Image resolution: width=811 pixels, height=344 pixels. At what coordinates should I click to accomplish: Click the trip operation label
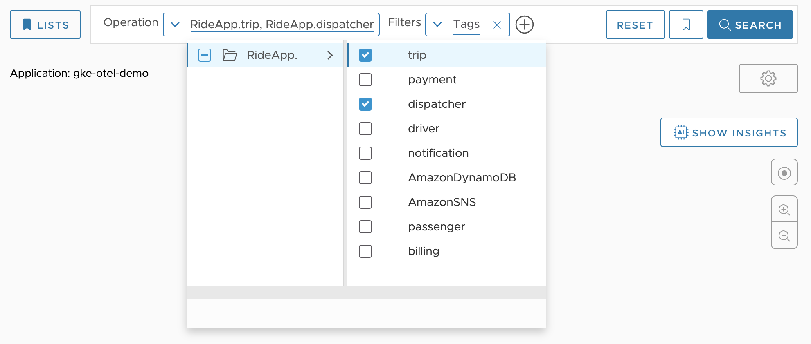point(417,55)
